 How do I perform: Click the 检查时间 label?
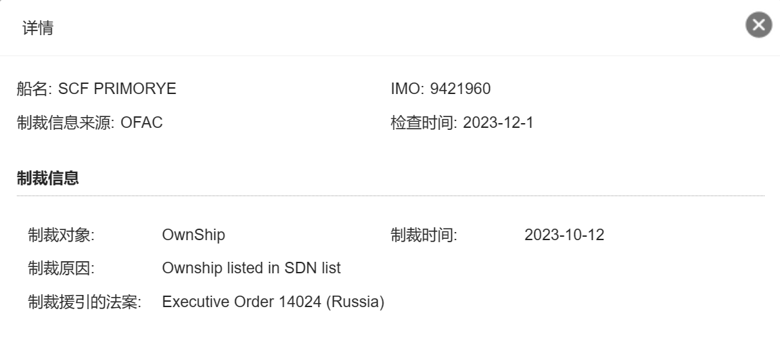pos(424,122)
